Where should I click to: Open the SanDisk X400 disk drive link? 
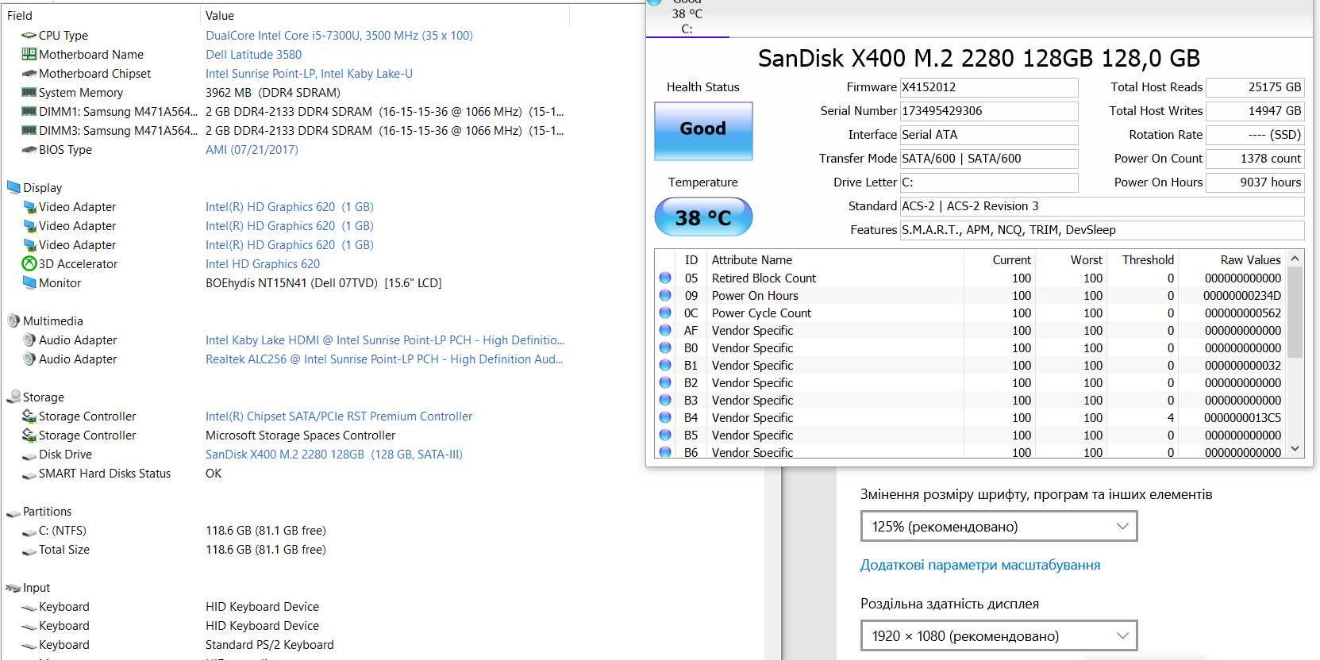(333, 455)
